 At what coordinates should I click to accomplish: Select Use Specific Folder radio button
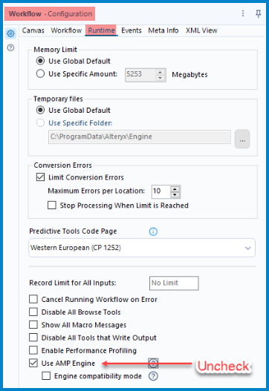point(40,122)
